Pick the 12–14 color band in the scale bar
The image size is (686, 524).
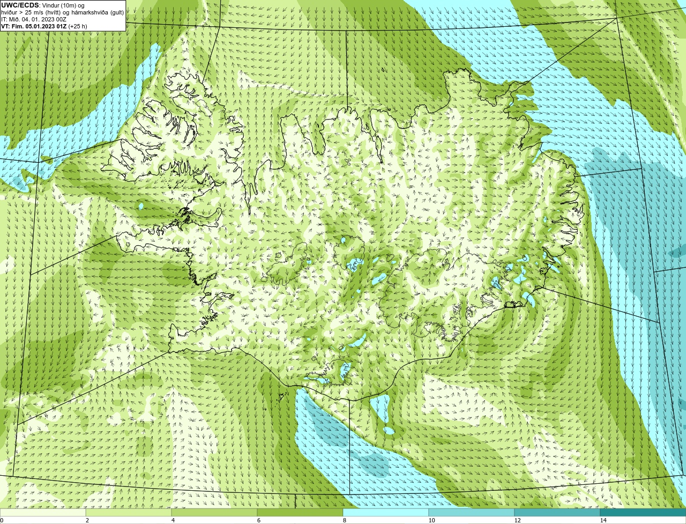click(557, 512)
